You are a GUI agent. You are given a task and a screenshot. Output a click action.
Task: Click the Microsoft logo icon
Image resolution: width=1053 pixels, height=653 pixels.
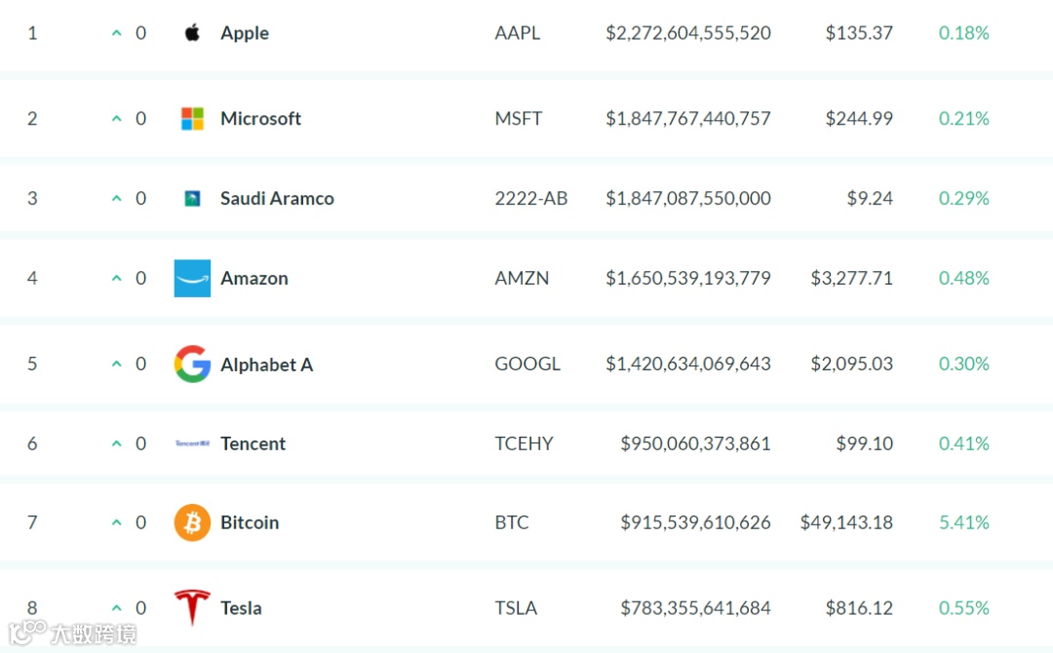(192, 119)
